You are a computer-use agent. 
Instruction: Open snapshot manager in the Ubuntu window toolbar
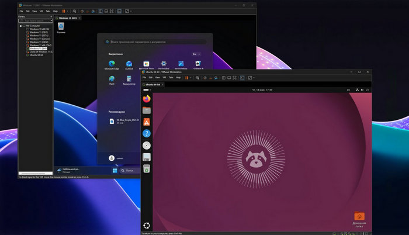216,78
